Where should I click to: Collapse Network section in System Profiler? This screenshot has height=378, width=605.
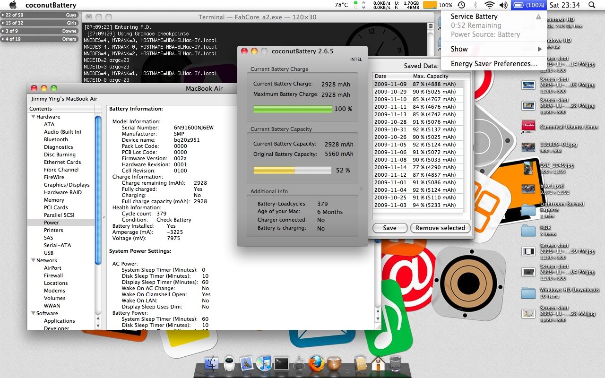coord(34,260)
